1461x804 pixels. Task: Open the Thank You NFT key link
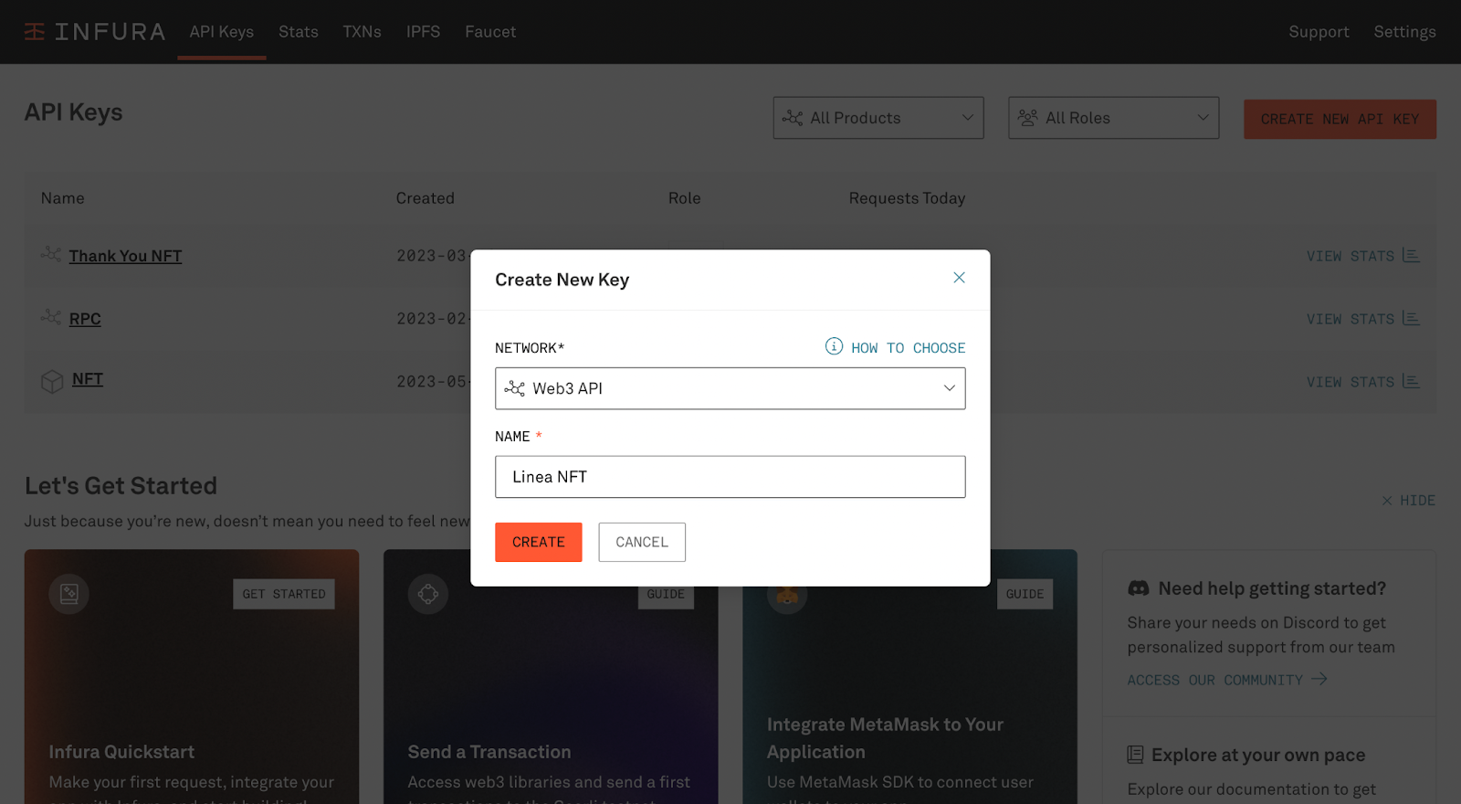(126, 256)
